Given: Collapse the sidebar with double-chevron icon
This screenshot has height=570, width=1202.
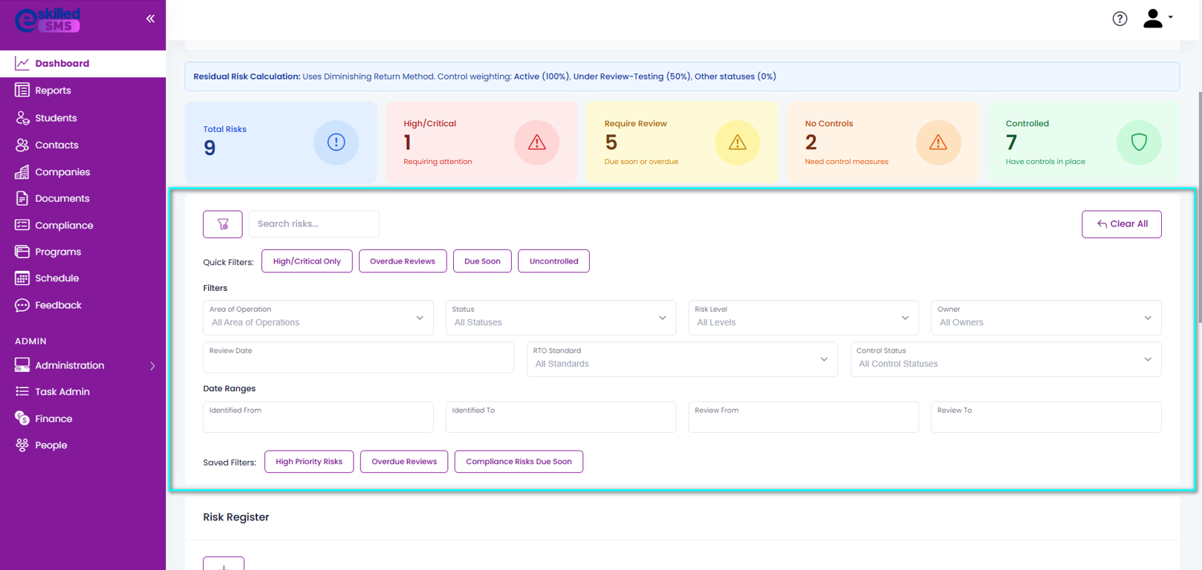Looking at the screenshot, I should (x=150, y=19).
